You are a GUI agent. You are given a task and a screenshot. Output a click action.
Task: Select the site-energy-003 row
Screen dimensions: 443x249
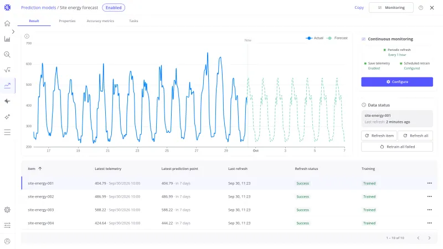[x=229, y=210]
